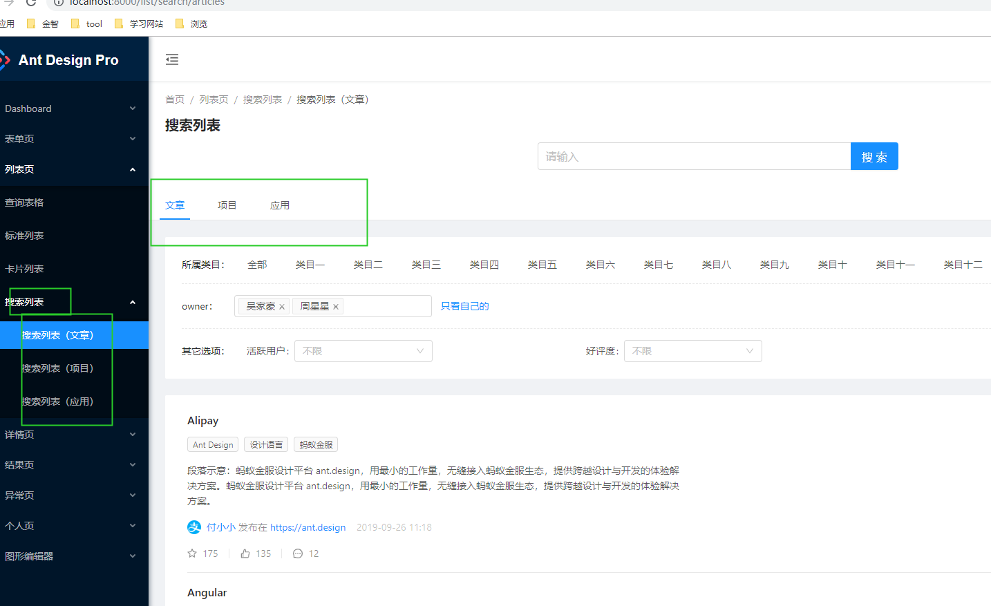Click the Ant Design Pro logo icon
This screenshot has height=606, width=991.
pos(5,60)
